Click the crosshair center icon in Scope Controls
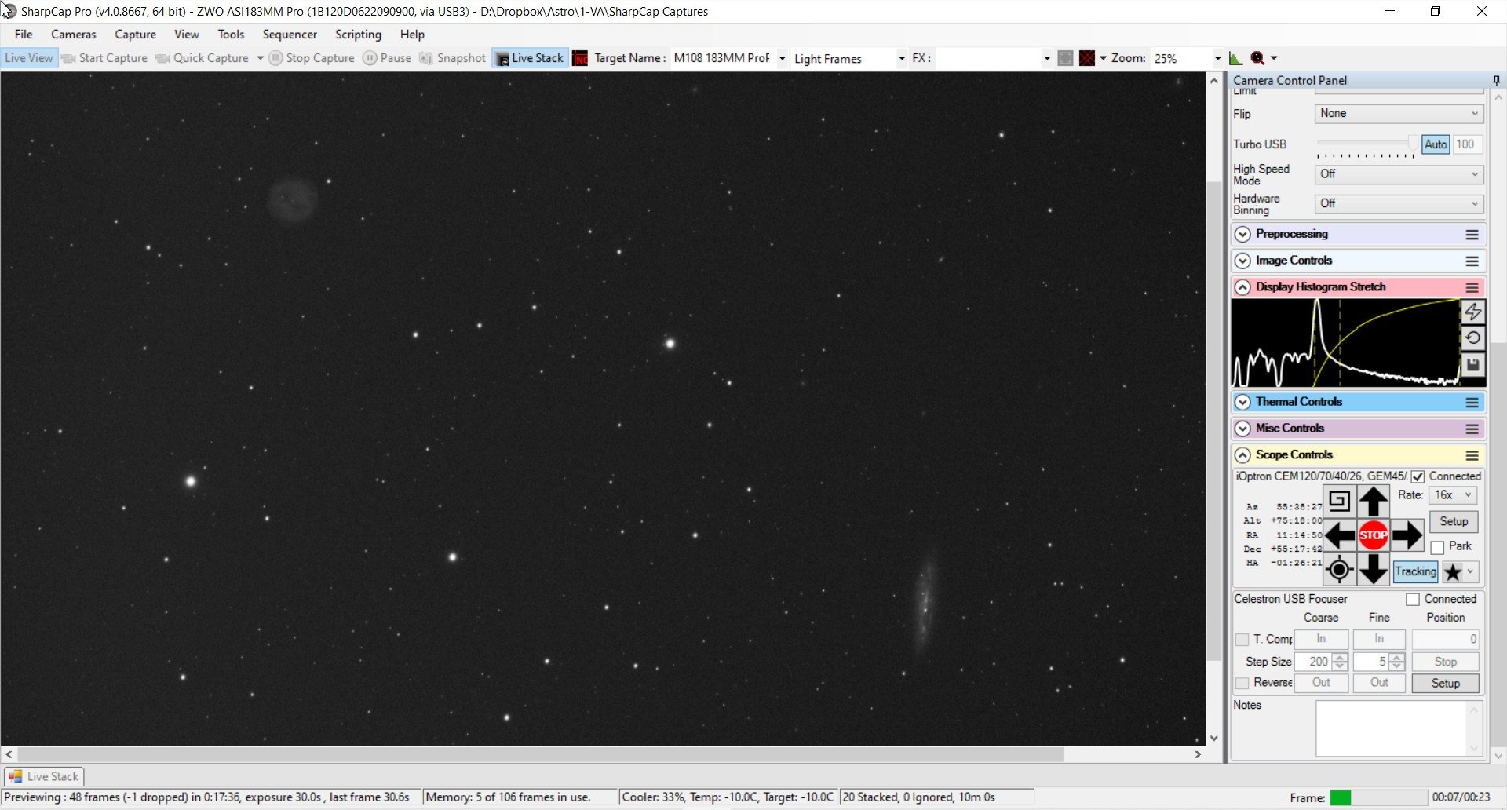The image size is (1507, 810). (1339, 570)
